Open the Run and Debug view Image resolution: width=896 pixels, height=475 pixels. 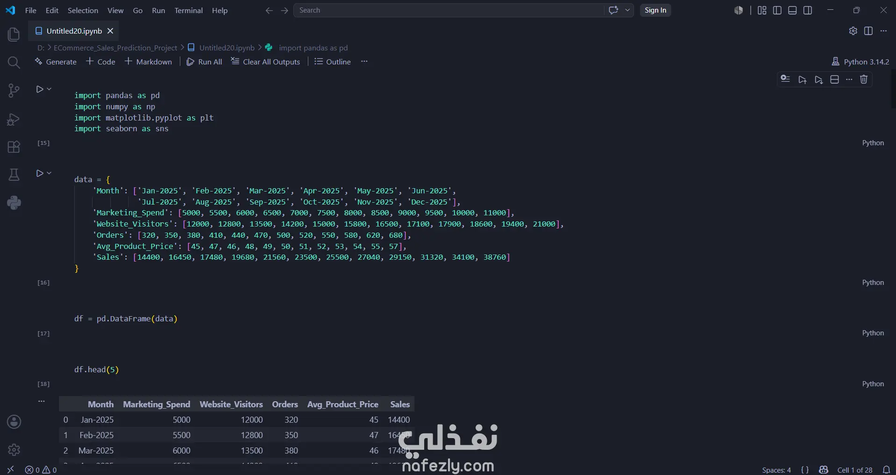coord(14,120)
